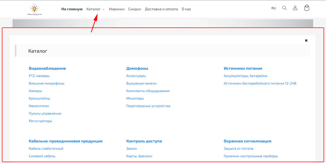Select Аккумуляторы, батарейки subcategory
This screenshot has width=326, height=163.
[x=246, y=76]
